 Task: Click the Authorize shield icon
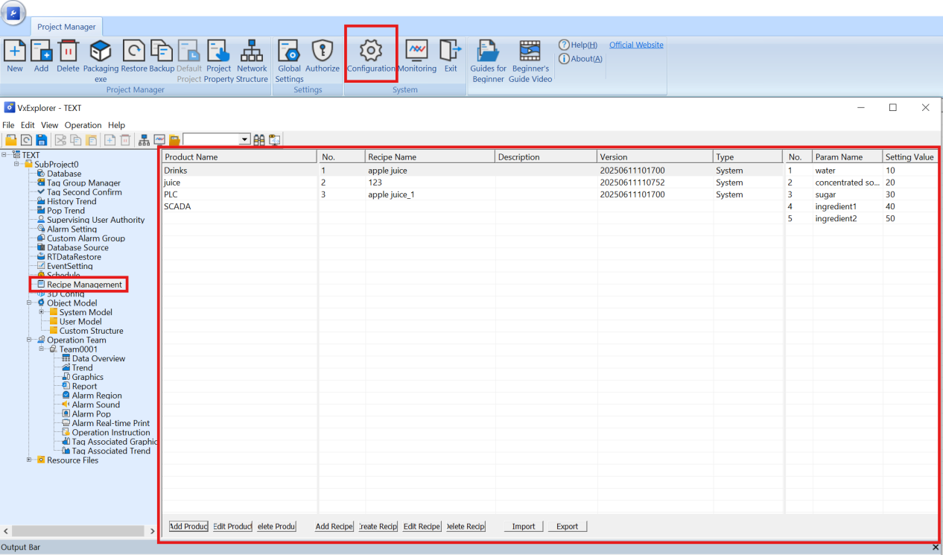[x=323, y=51]
